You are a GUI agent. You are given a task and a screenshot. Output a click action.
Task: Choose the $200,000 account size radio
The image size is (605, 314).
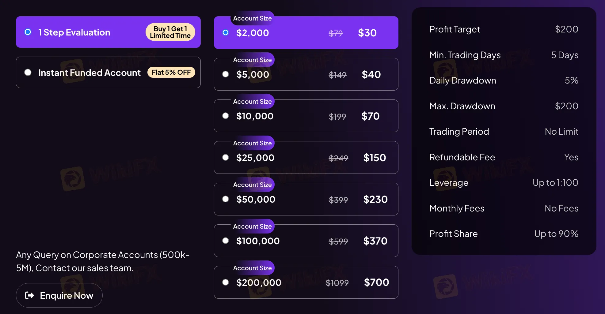226,282
